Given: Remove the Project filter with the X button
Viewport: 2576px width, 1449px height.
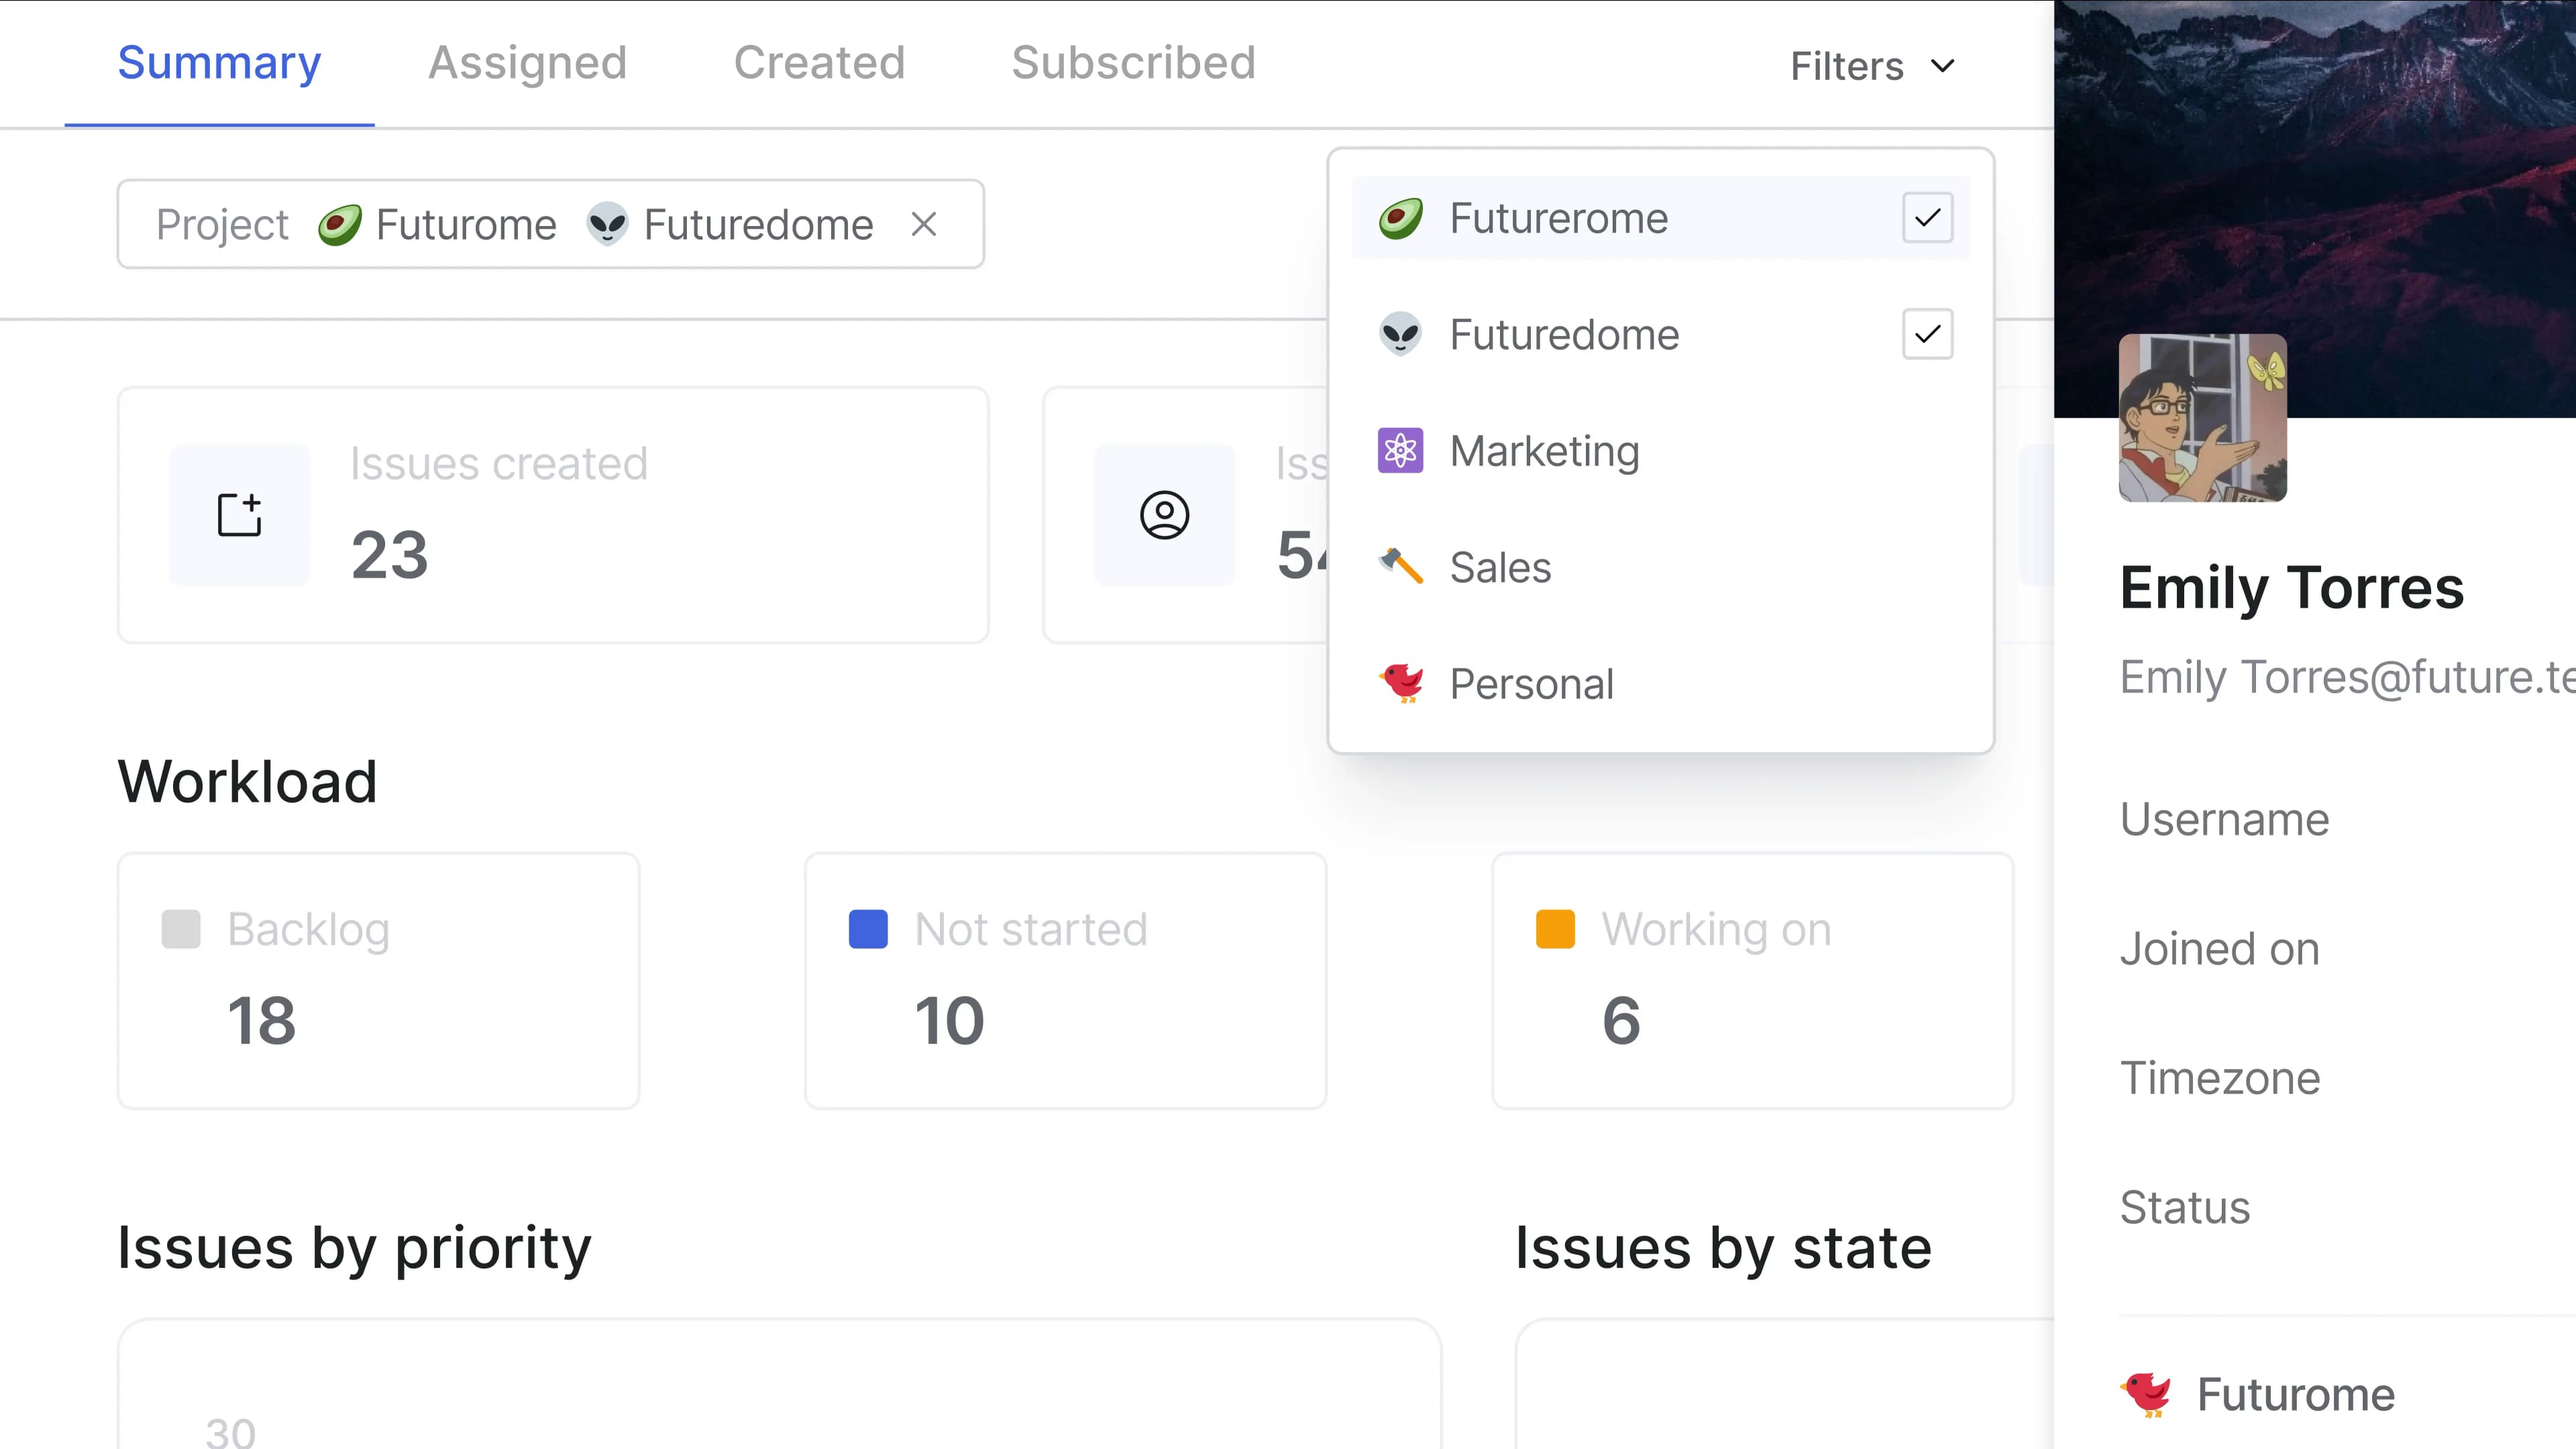Looking at the screenshot, I should tap(923, 224).
